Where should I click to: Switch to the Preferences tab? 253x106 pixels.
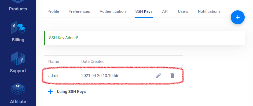[x=79, y=11]
